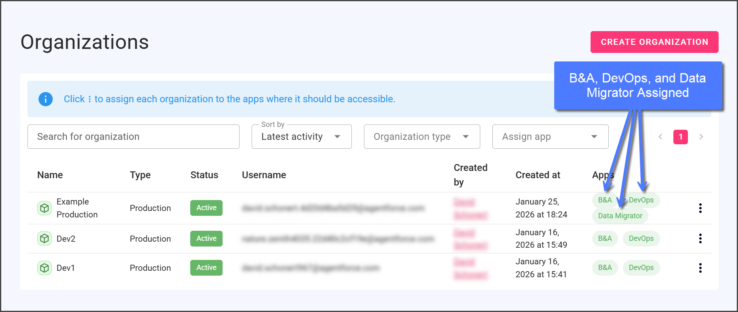Expand the Sort by Latest activity dropdown

click(x=301, y=137)
